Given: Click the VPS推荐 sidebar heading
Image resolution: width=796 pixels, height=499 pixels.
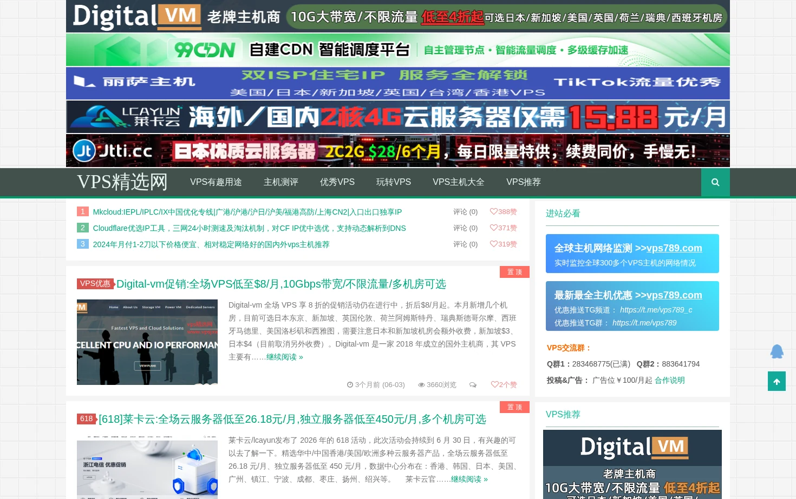Looking at the screenshot, I should click(563, 415).
